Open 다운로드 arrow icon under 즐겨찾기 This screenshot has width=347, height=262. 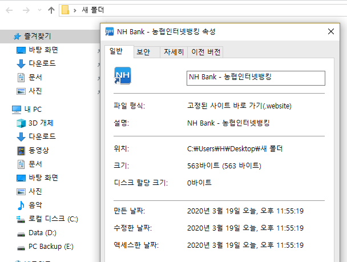(21, 64)
